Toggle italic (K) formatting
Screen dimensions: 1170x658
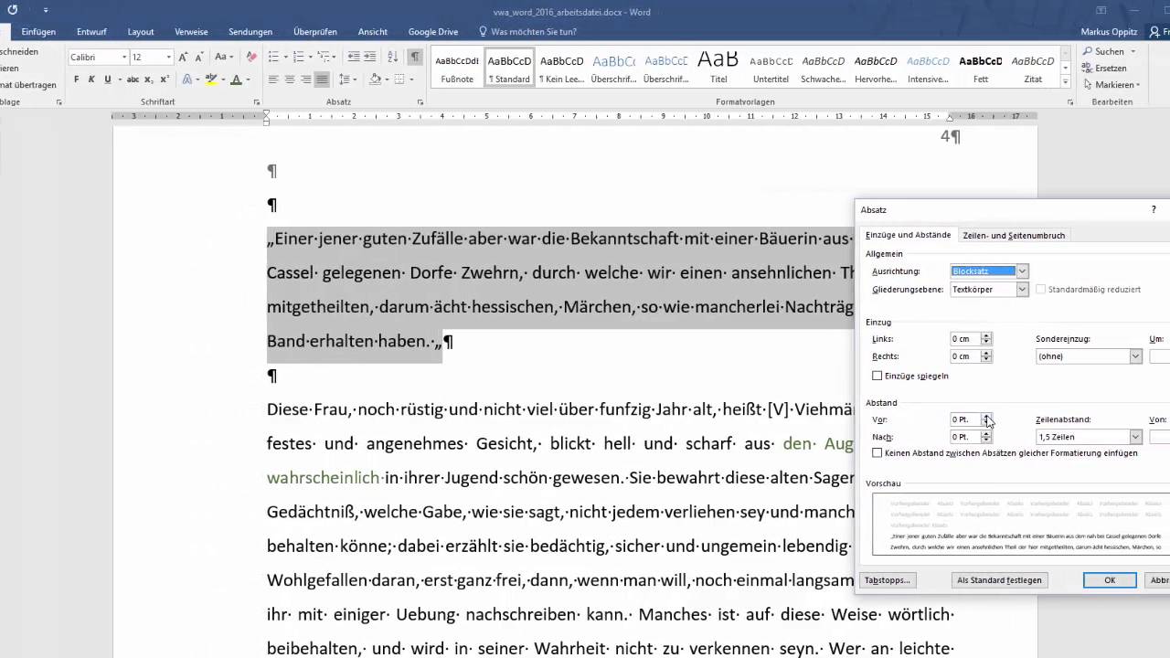(x=91, y=80)
